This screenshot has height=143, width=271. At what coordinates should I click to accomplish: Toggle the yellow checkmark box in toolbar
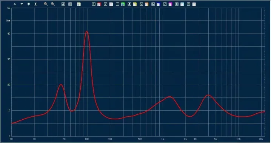[79, 4]
